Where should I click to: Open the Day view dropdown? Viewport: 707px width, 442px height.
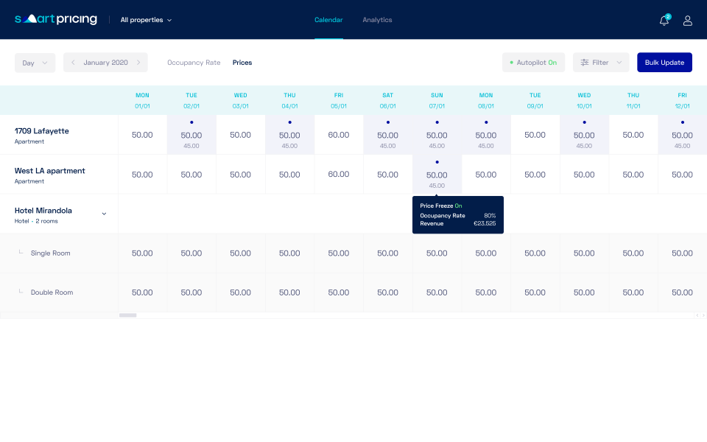[x=35, y=63]
